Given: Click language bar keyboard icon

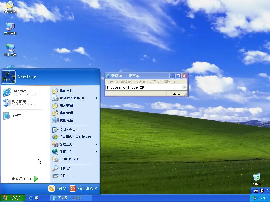Looking at the screenshot, I should coord(256,191).
